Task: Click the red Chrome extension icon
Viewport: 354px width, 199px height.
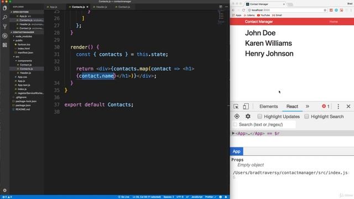Action: 341,10
